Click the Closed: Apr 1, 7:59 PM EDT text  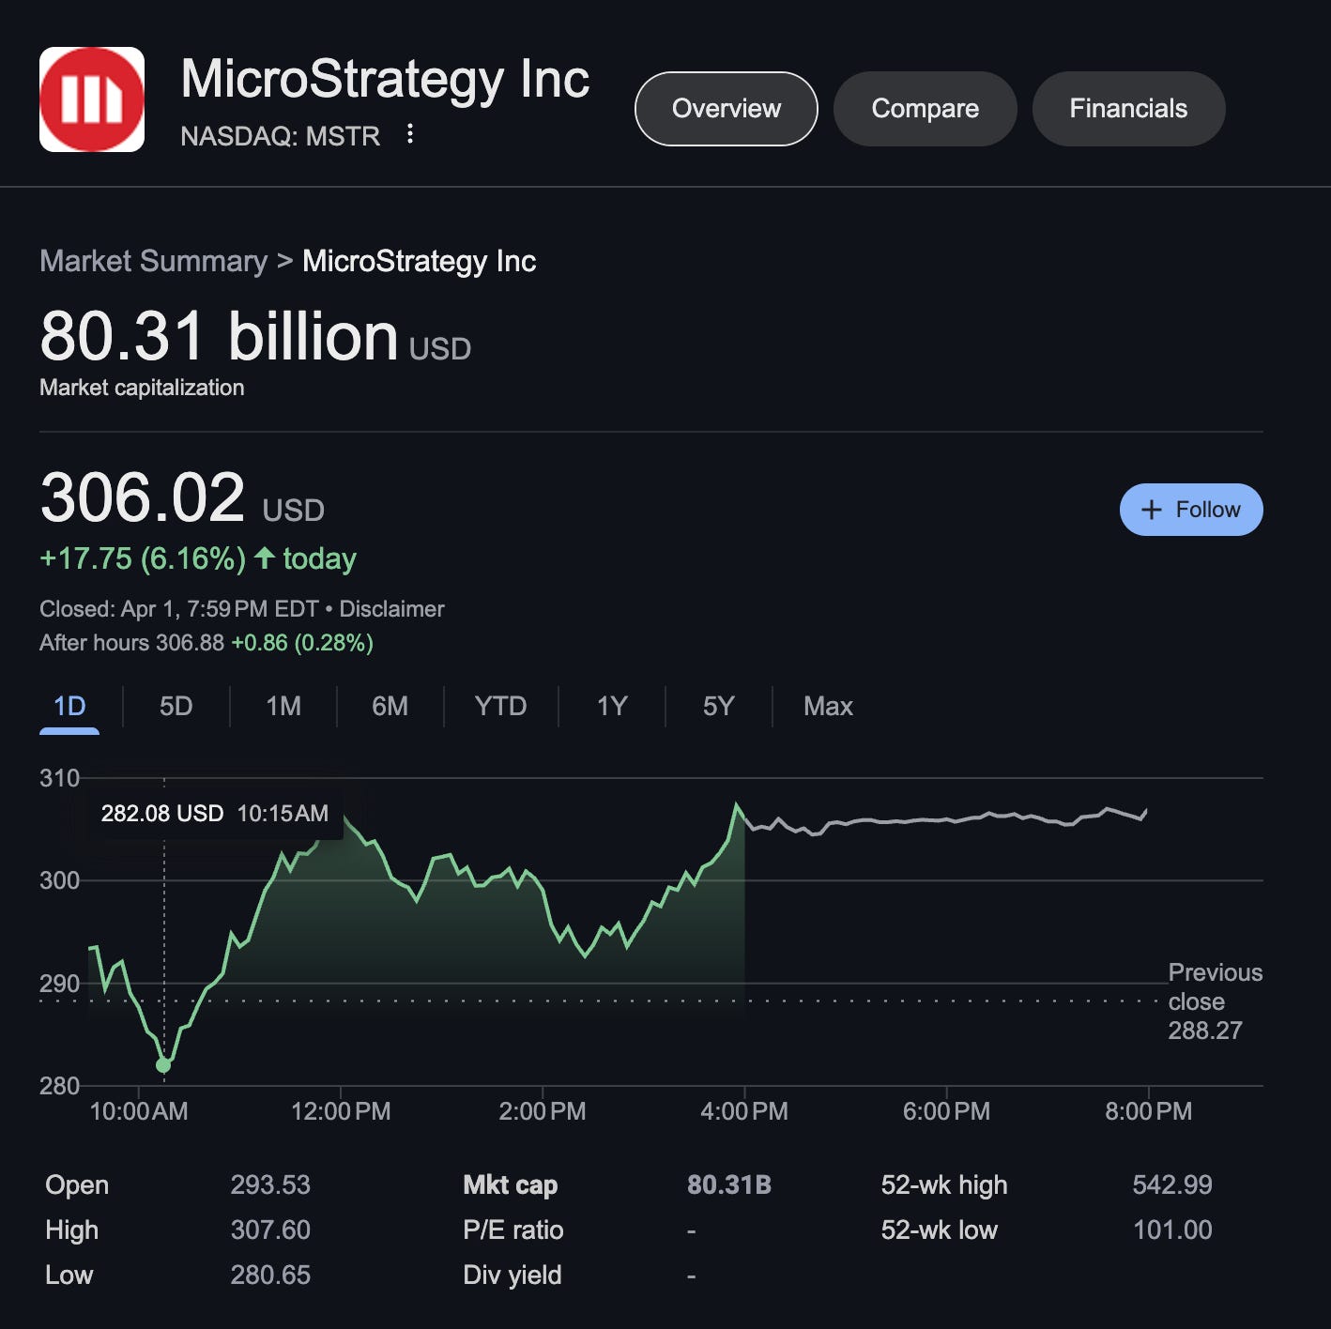[179, 609]
